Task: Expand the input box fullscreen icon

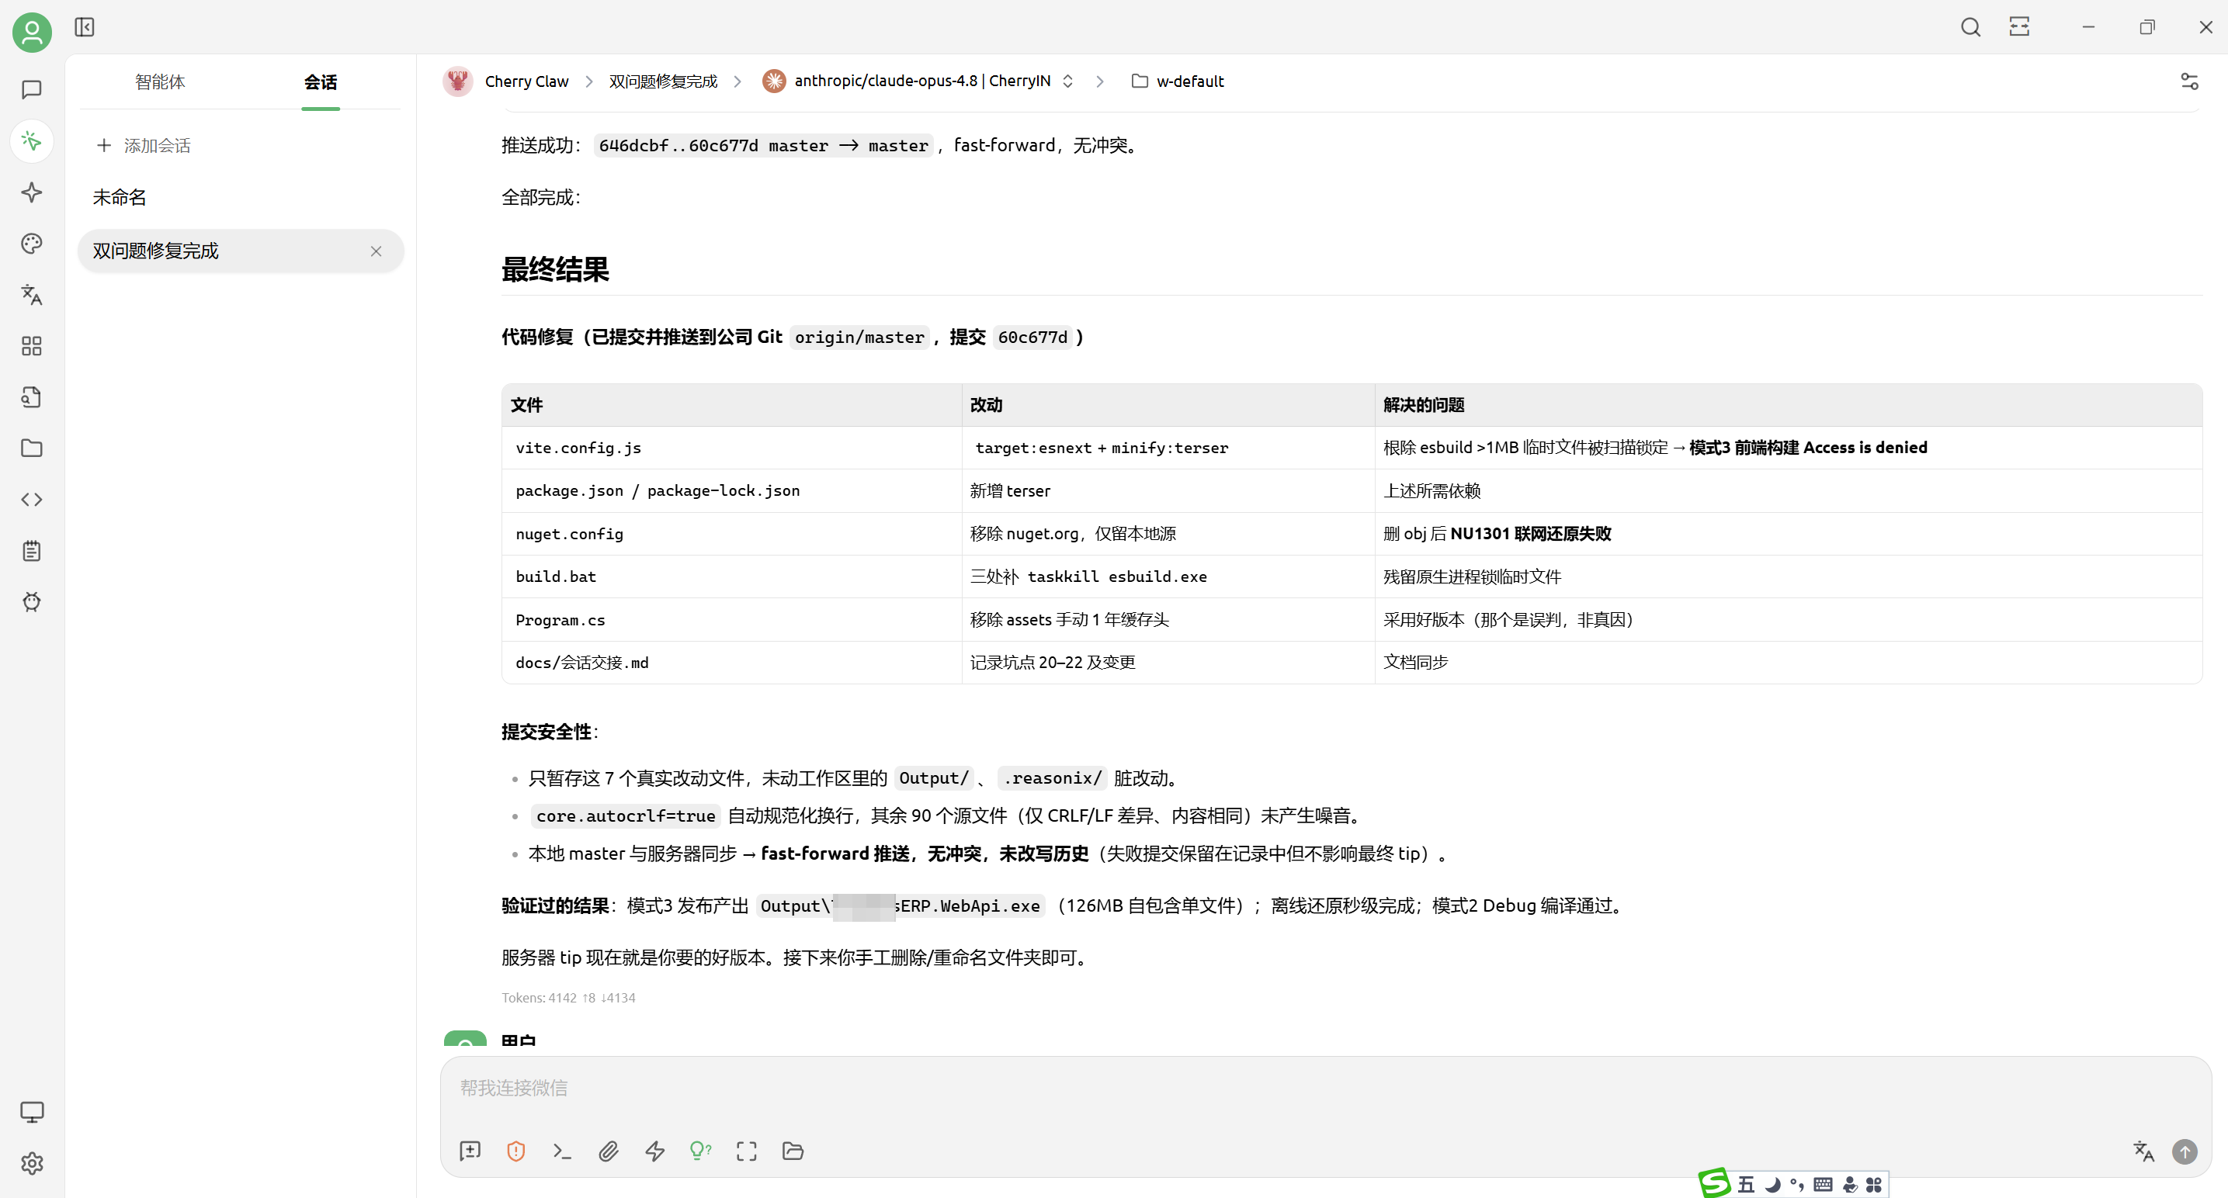Action: (746, 1151)
